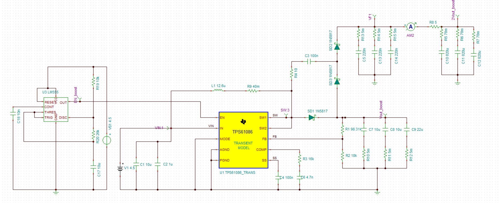Select the SD2 1N5817 diode symbol
Screen dimensions: 499x203
pos(337,47)
